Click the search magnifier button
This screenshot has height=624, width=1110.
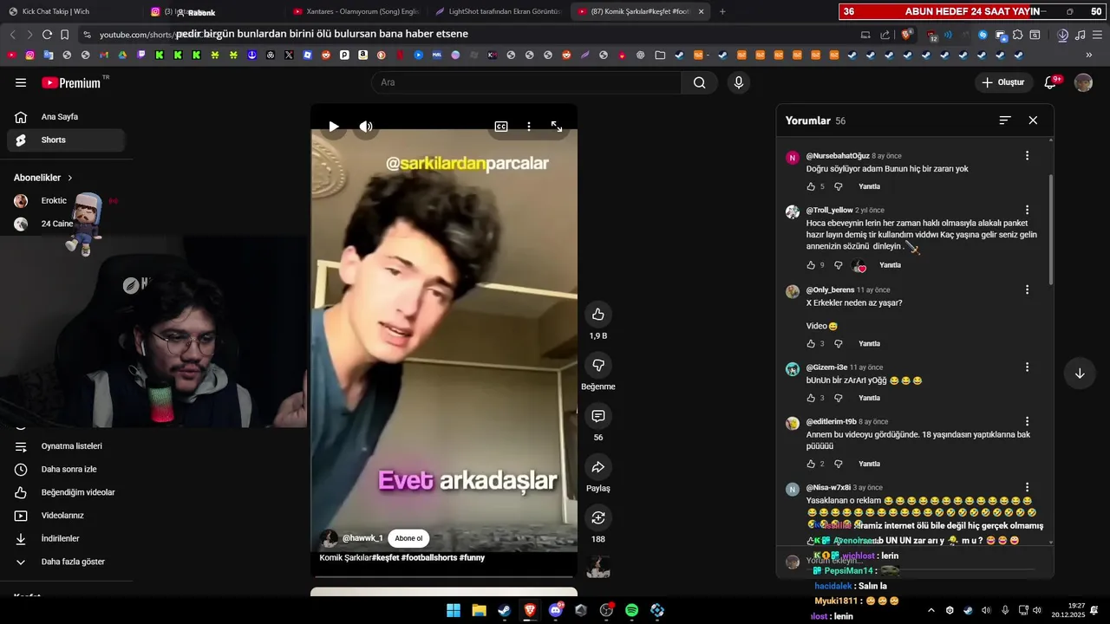click(x=699, y=82)
